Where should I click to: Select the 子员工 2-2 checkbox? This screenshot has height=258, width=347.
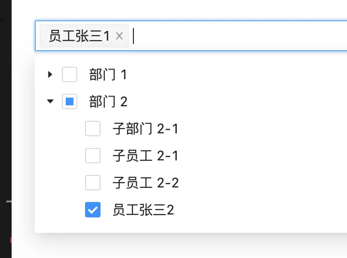[93, 183]
